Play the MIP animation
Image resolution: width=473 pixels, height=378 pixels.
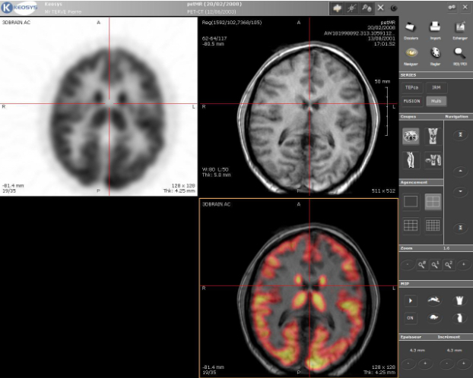[411, 301]
